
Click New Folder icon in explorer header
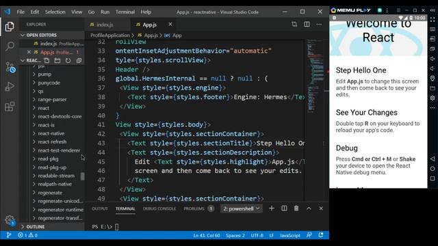pyautogui.click(x=57, y=61)
